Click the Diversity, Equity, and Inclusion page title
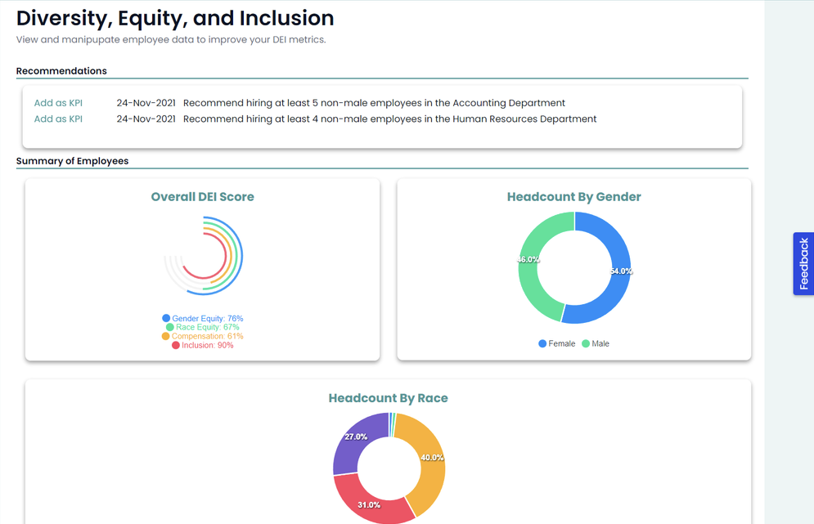Screen dimensions: 814x524 click(x=175, y=18)
